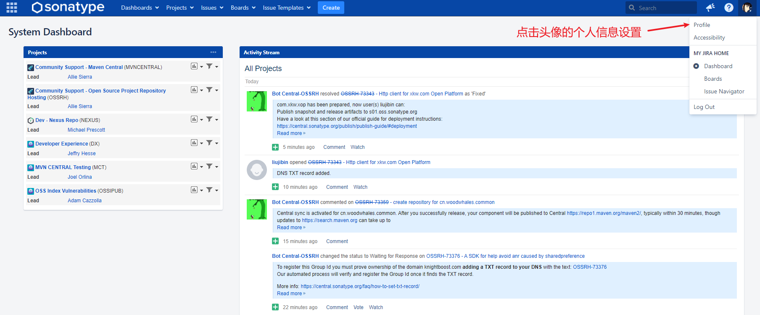Open Dev - Nexus Repo project link
The height and width of the screenshot is (315, 760).
[x=57, y=120]
